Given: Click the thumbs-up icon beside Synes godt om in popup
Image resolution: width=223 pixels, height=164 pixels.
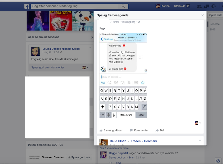Looking at the screenshot, I should [x=101, y=130].
